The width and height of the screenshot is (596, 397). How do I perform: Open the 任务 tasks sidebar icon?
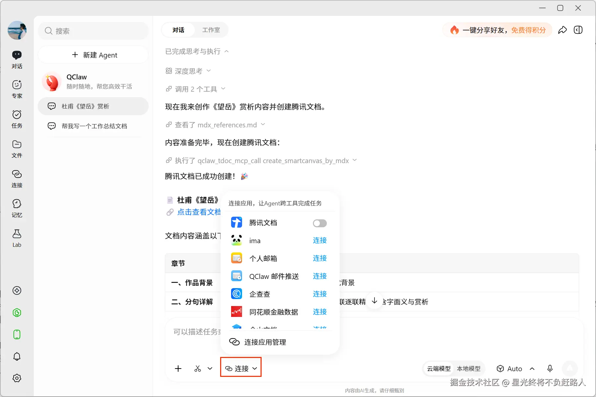[x=17, y=119]
